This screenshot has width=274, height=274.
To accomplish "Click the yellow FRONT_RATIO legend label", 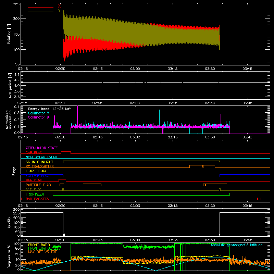I will tap(39, 245).
